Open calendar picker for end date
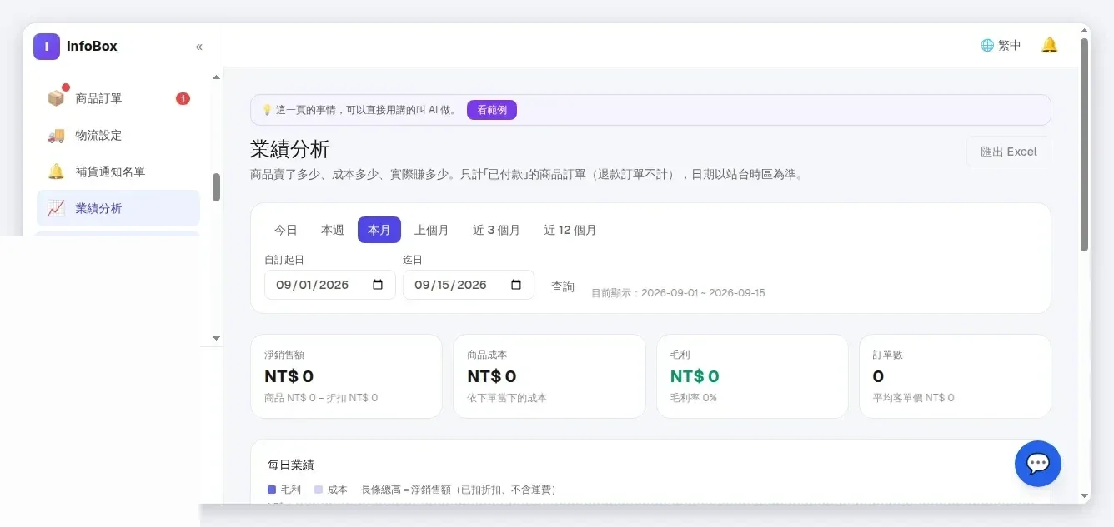This screenshot has width=1114, height=527. tap(516, 285)
